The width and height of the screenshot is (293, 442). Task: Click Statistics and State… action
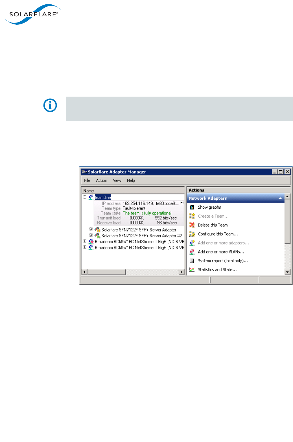(x=217, y=270)
